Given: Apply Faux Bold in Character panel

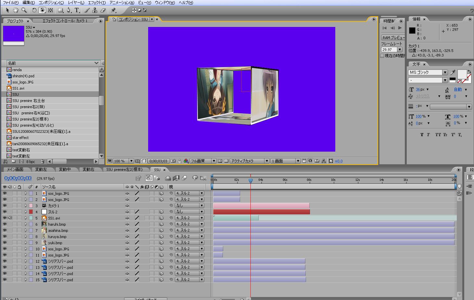Looking at the screenshot, I should pyautogui.click(x=422, y=135).
